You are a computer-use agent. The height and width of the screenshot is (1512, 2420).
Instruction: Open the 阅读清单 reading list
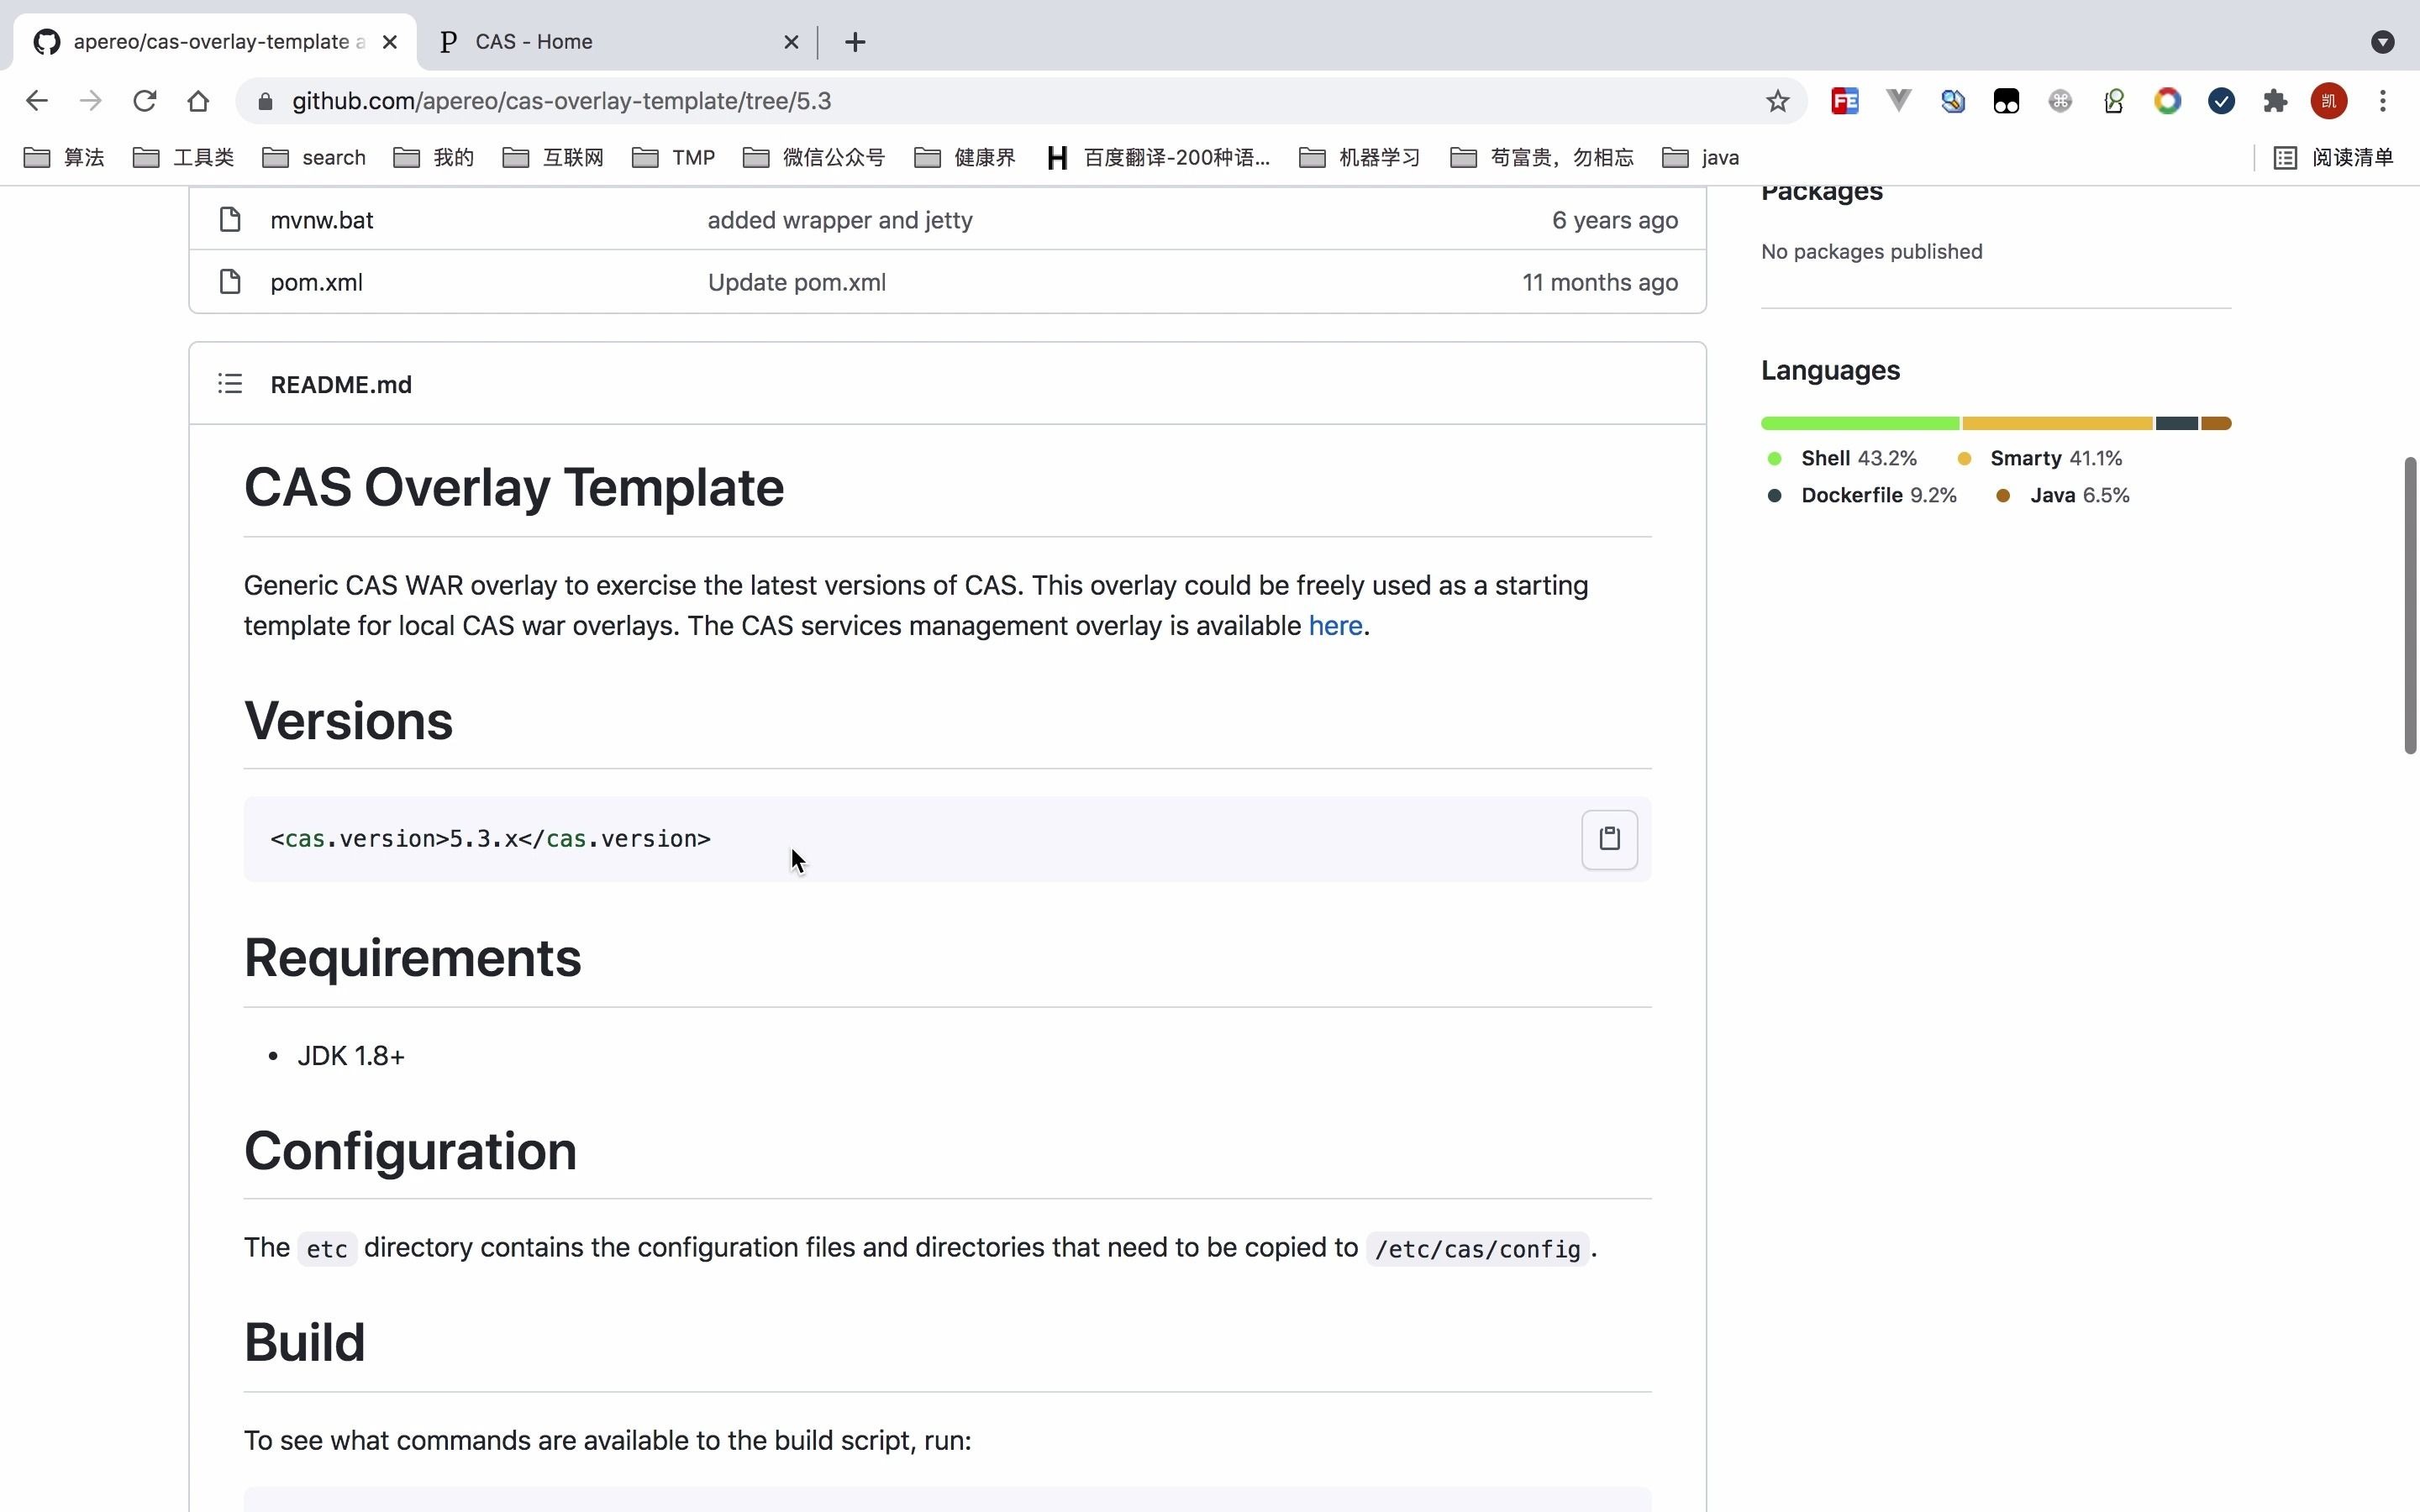(x=2333, y=157)
